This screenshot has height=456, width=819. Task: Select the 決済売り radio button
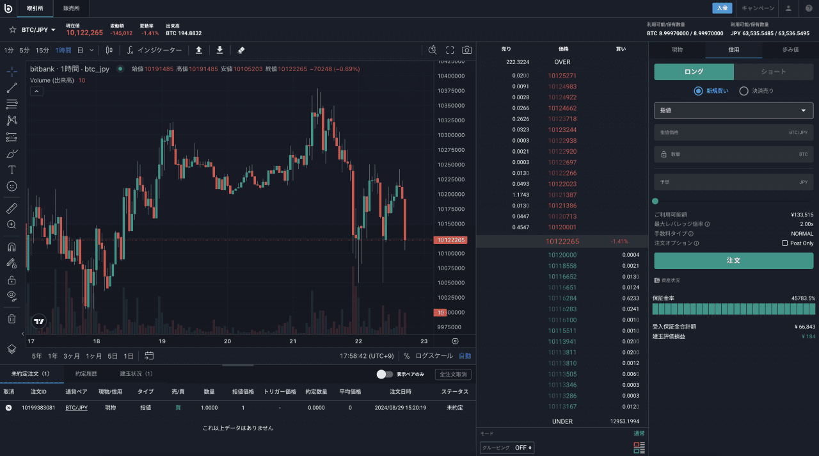743,91
